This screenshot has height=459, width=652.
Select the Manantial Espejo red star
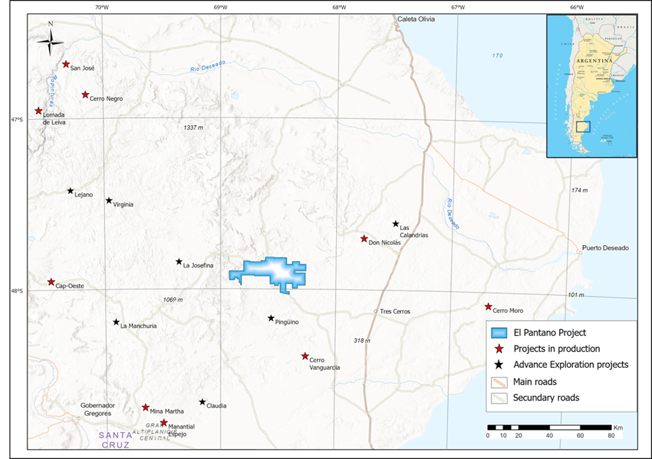164,423
